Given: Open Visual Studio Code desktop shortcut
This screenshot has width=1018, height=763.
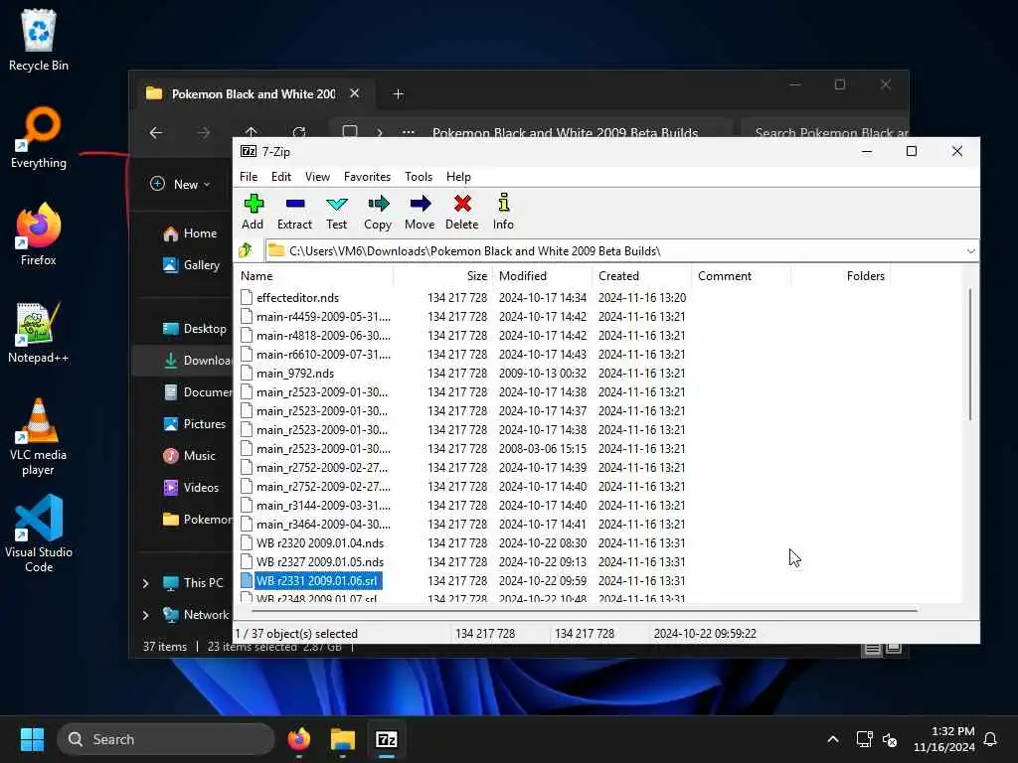Looking at the screenshot, I should click(x=39, y=534).
